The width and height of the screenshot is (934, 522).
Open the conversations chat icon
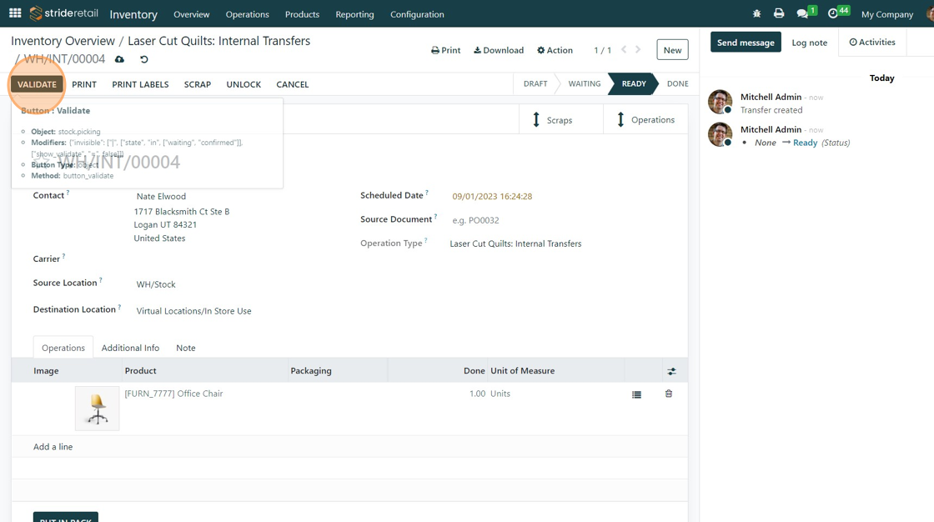(803, 13)
